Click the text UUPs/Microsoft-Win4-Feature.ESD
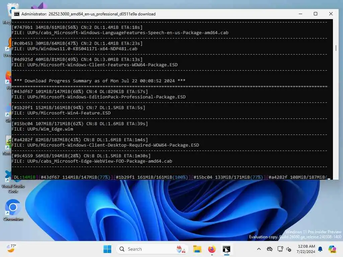Viewport: 343px width, 257px height. [x=69, y=113]
